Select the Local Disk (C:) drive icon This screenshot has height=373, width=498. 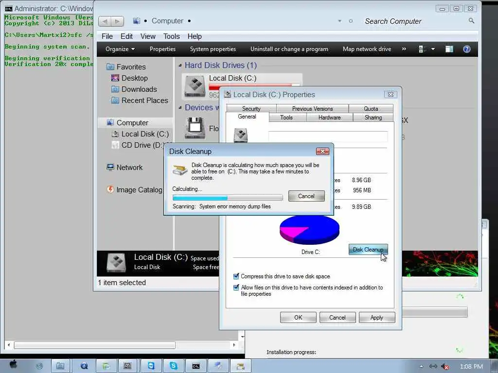(x=195, y=85)
